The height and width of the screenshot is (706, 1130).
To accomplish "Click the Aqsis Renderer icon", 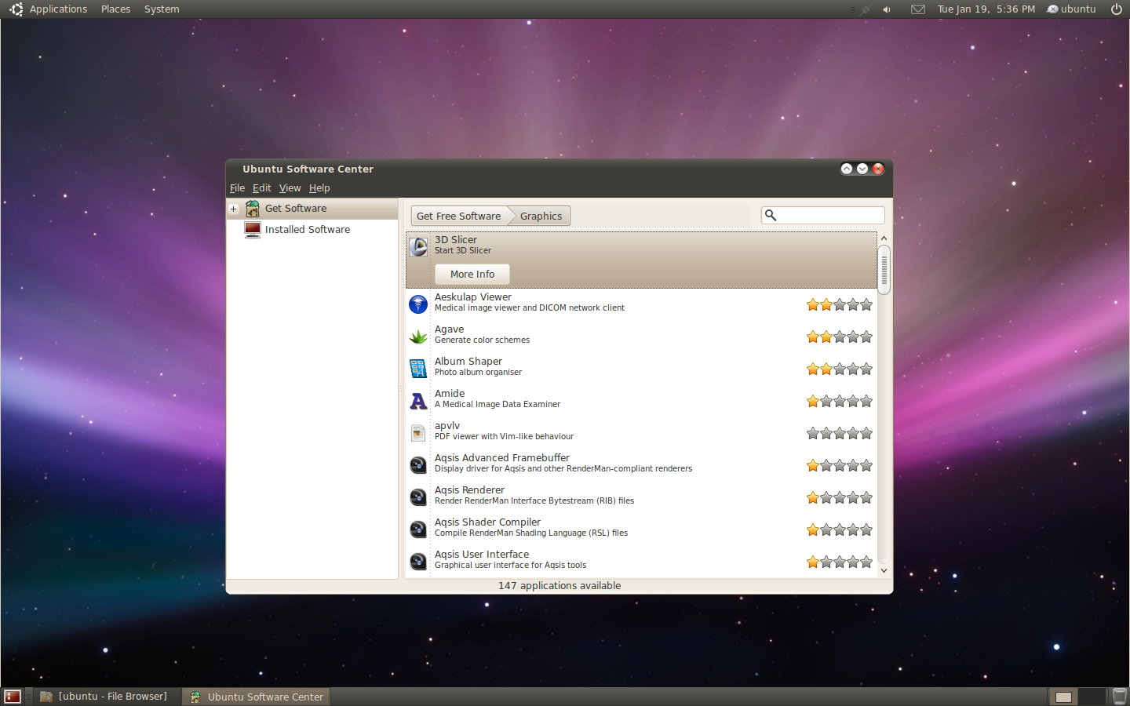I will click(x=418, y=497).
